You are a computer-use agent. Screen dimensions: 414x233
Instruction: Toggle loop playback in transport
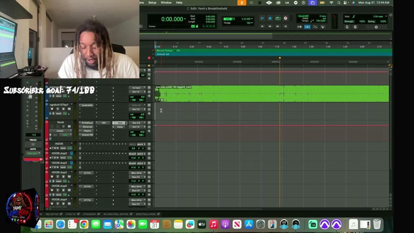[x=278, y=18]
